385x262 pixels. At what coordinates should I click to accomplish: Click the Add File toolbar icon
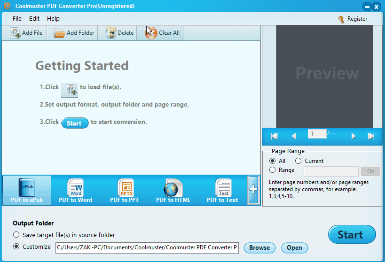pyautogui.click(x=15, y=33)
